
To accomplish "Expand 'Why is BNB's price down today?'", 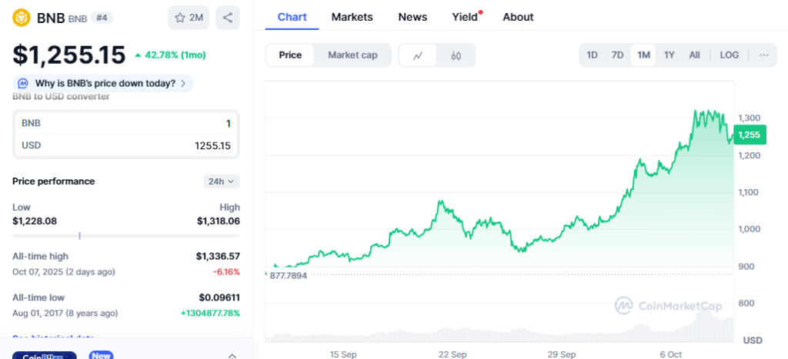I will (104, 83).
